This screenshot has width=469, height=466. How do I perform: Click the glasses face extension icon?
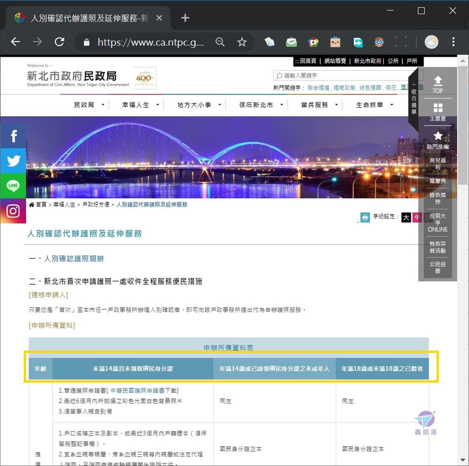click(379, 42)
